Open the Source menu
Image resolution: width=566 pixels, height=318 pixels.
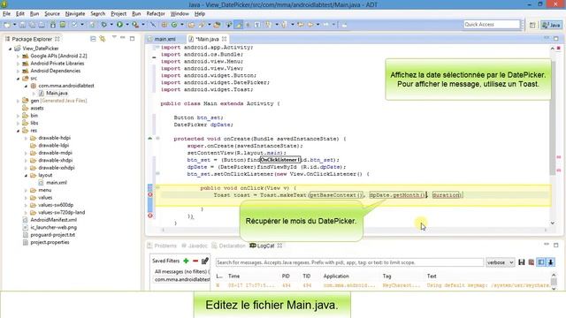[x=52, y=14]
